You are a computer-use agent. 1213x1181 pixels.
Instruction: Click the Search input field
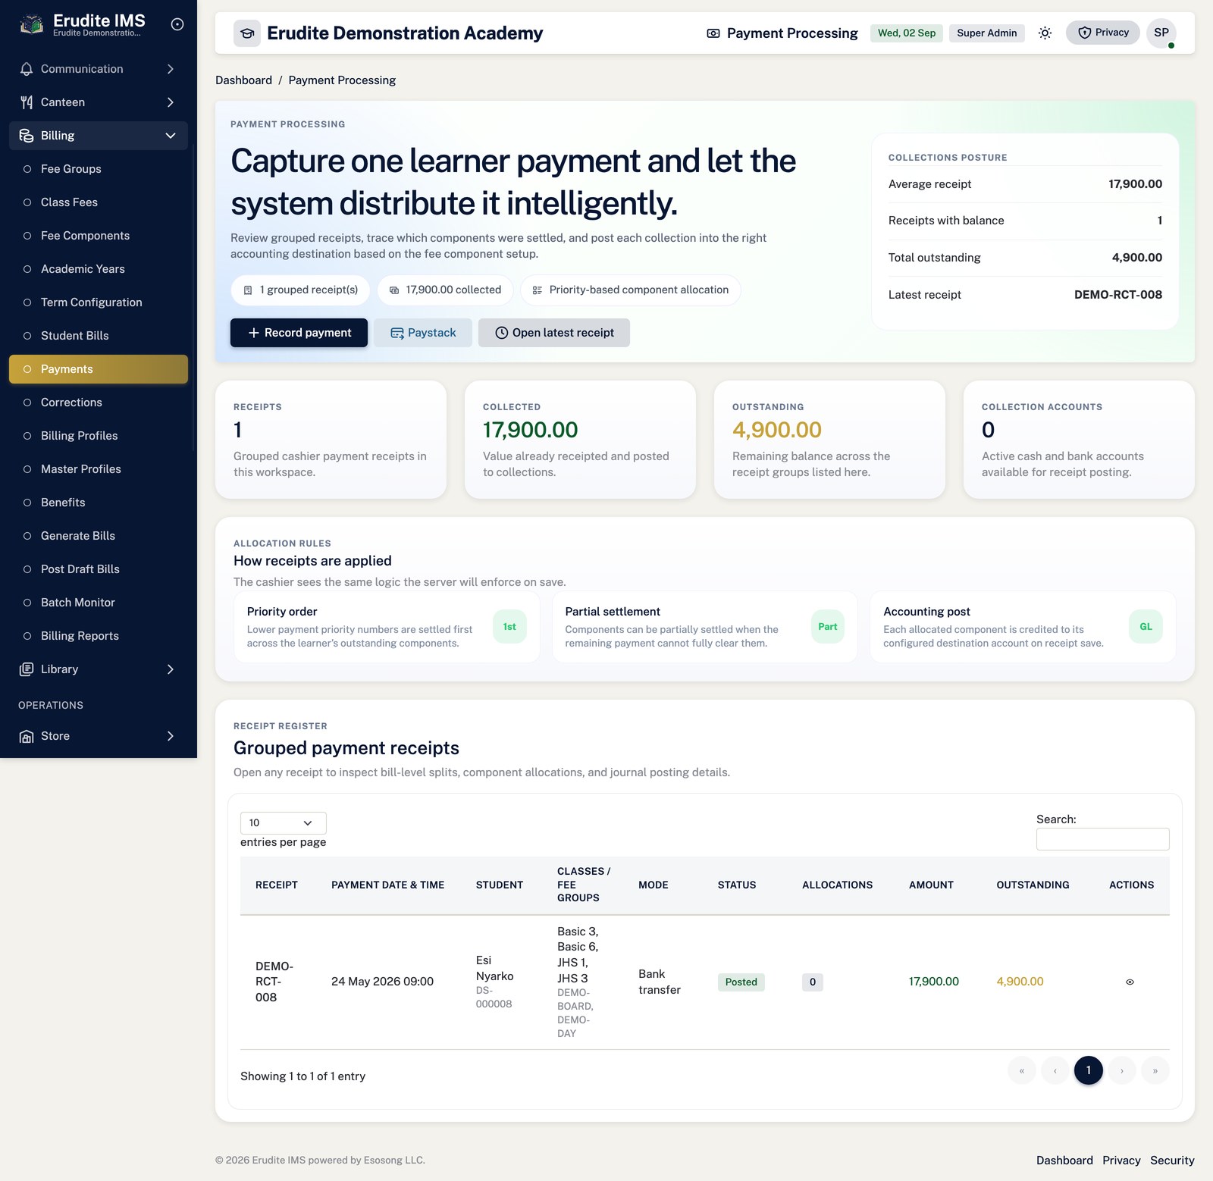point(1103,839)
